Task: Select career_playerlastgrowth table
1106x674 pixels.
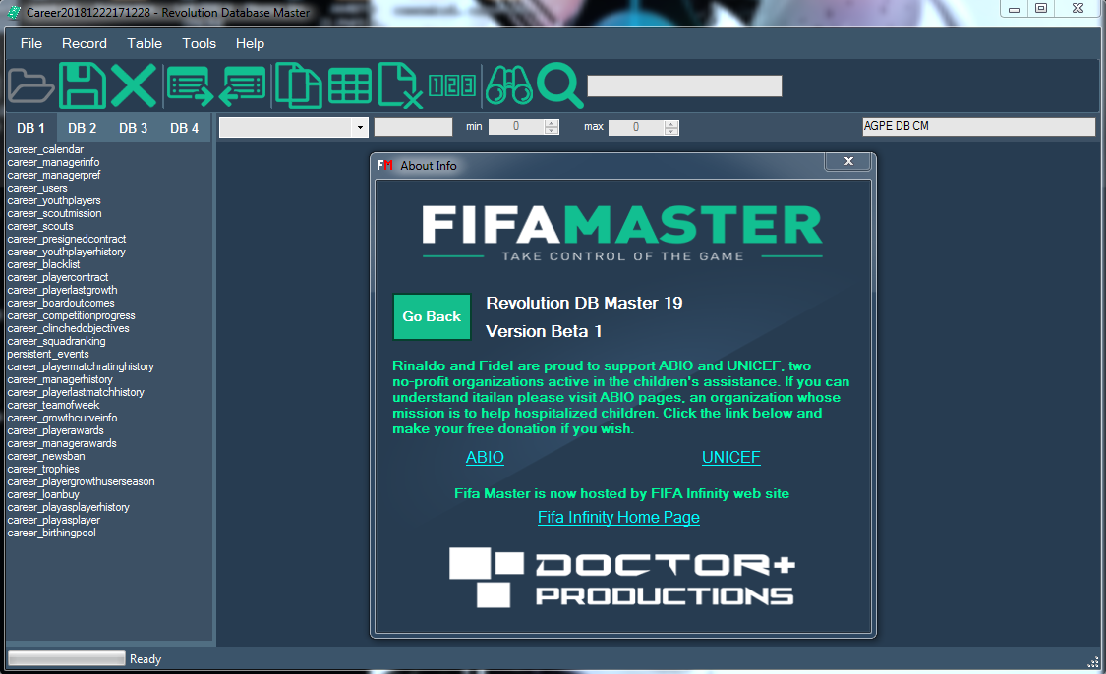Action: pos(62,290)
